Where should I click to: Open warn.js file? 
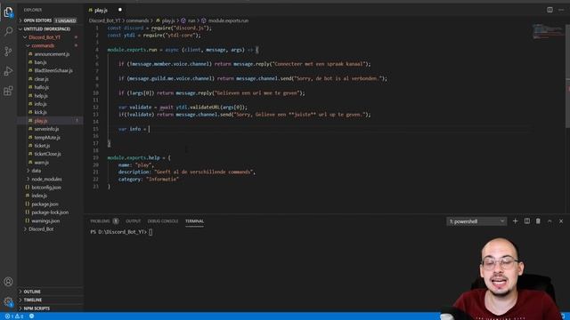pyautogui.click(x=42, y=163)
